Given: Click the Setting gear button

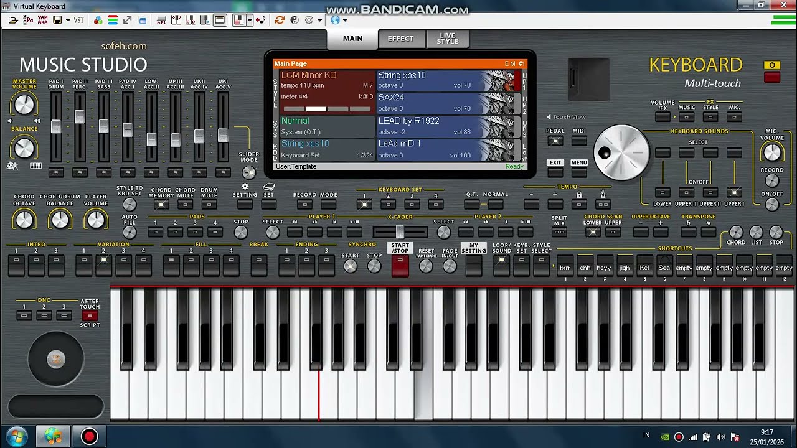Looking at the screenshot, I should 245,203.
